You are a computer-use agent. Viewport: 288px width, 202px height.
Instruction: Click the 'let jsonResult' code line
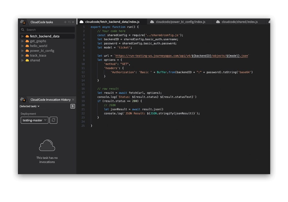(x=134, y=109)
